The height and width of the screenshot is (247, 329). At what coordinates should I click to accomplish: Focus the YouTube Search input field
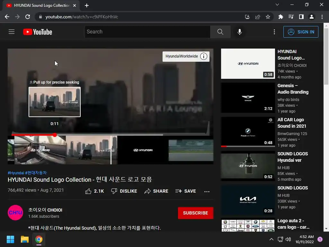click(147, 32)
